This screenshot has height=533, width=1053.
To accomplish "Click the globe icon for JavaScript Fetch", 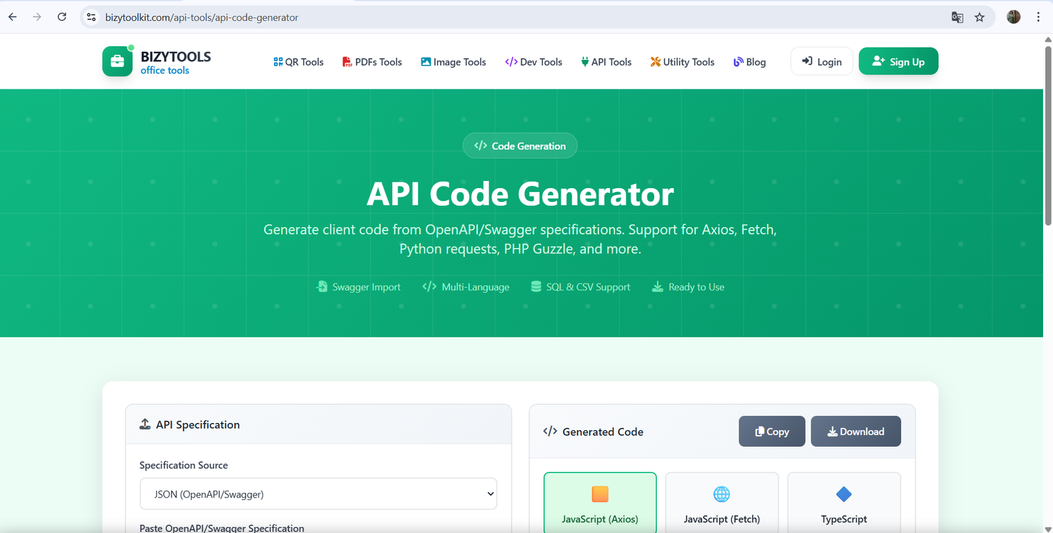I will point(722,494).
